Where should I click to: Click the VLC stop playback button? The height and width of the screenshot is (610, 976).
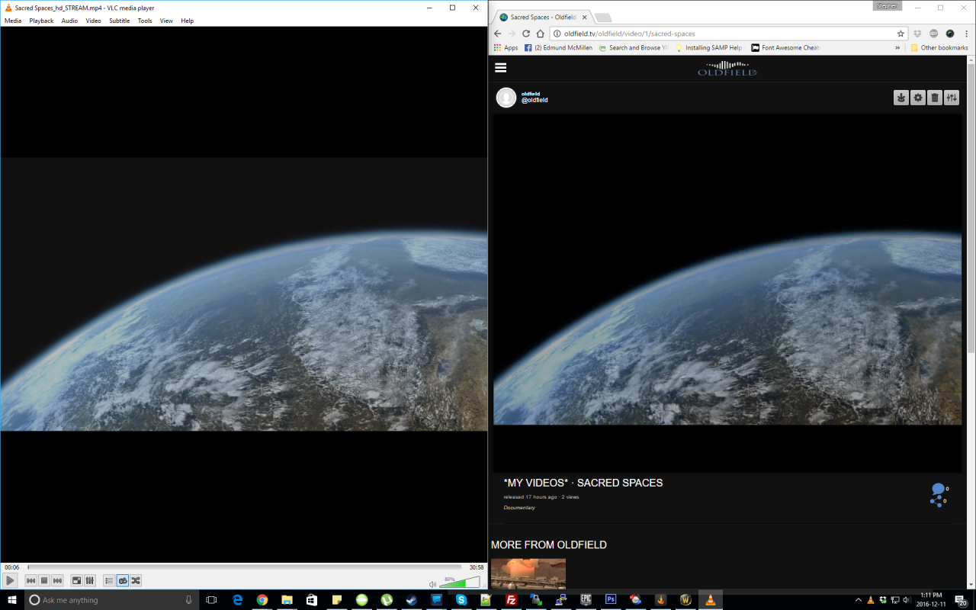44,581
